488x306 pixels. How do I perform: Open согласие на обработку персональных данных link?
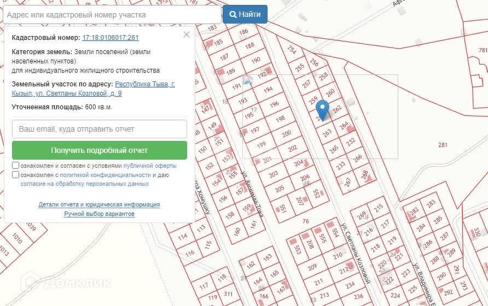click(84, 184)
